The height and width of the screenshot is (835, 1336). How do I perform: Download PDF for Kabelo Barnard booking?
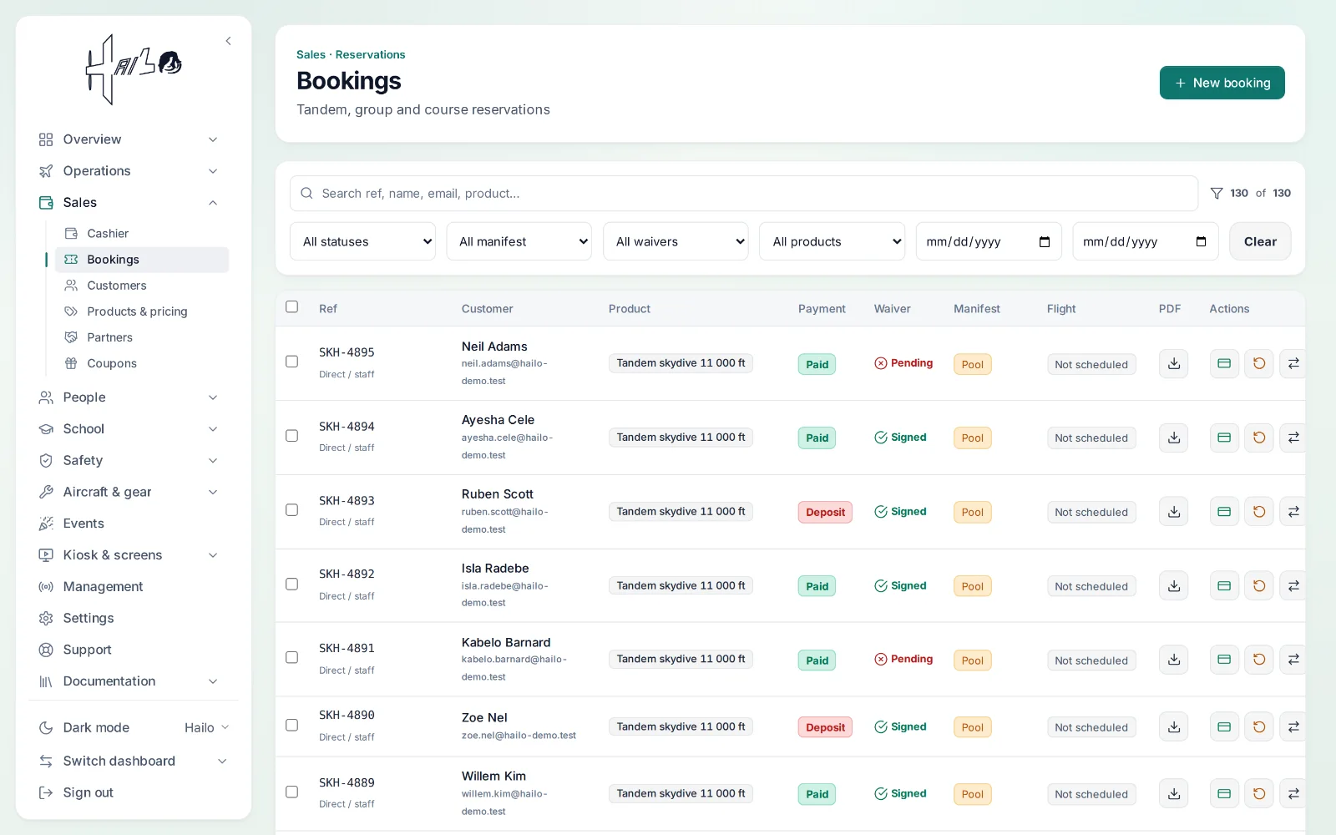point(1173,660)
